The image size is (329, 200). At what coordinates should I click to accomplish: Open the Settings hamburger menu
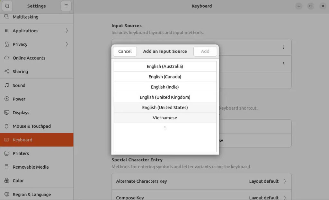pos(66,6)
